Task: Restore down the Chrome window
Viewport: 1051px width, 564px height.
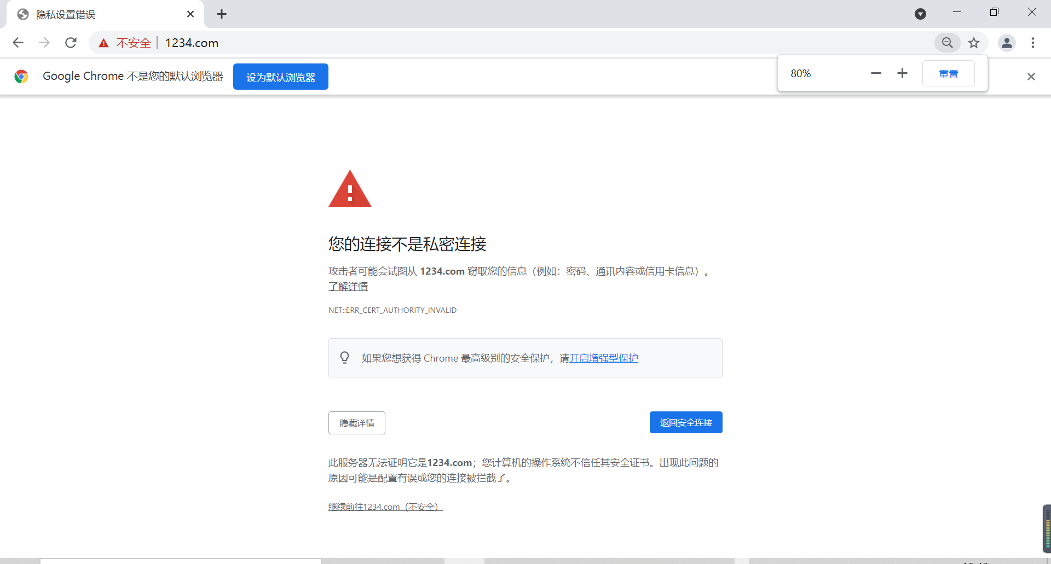Action: coord(994,12)
